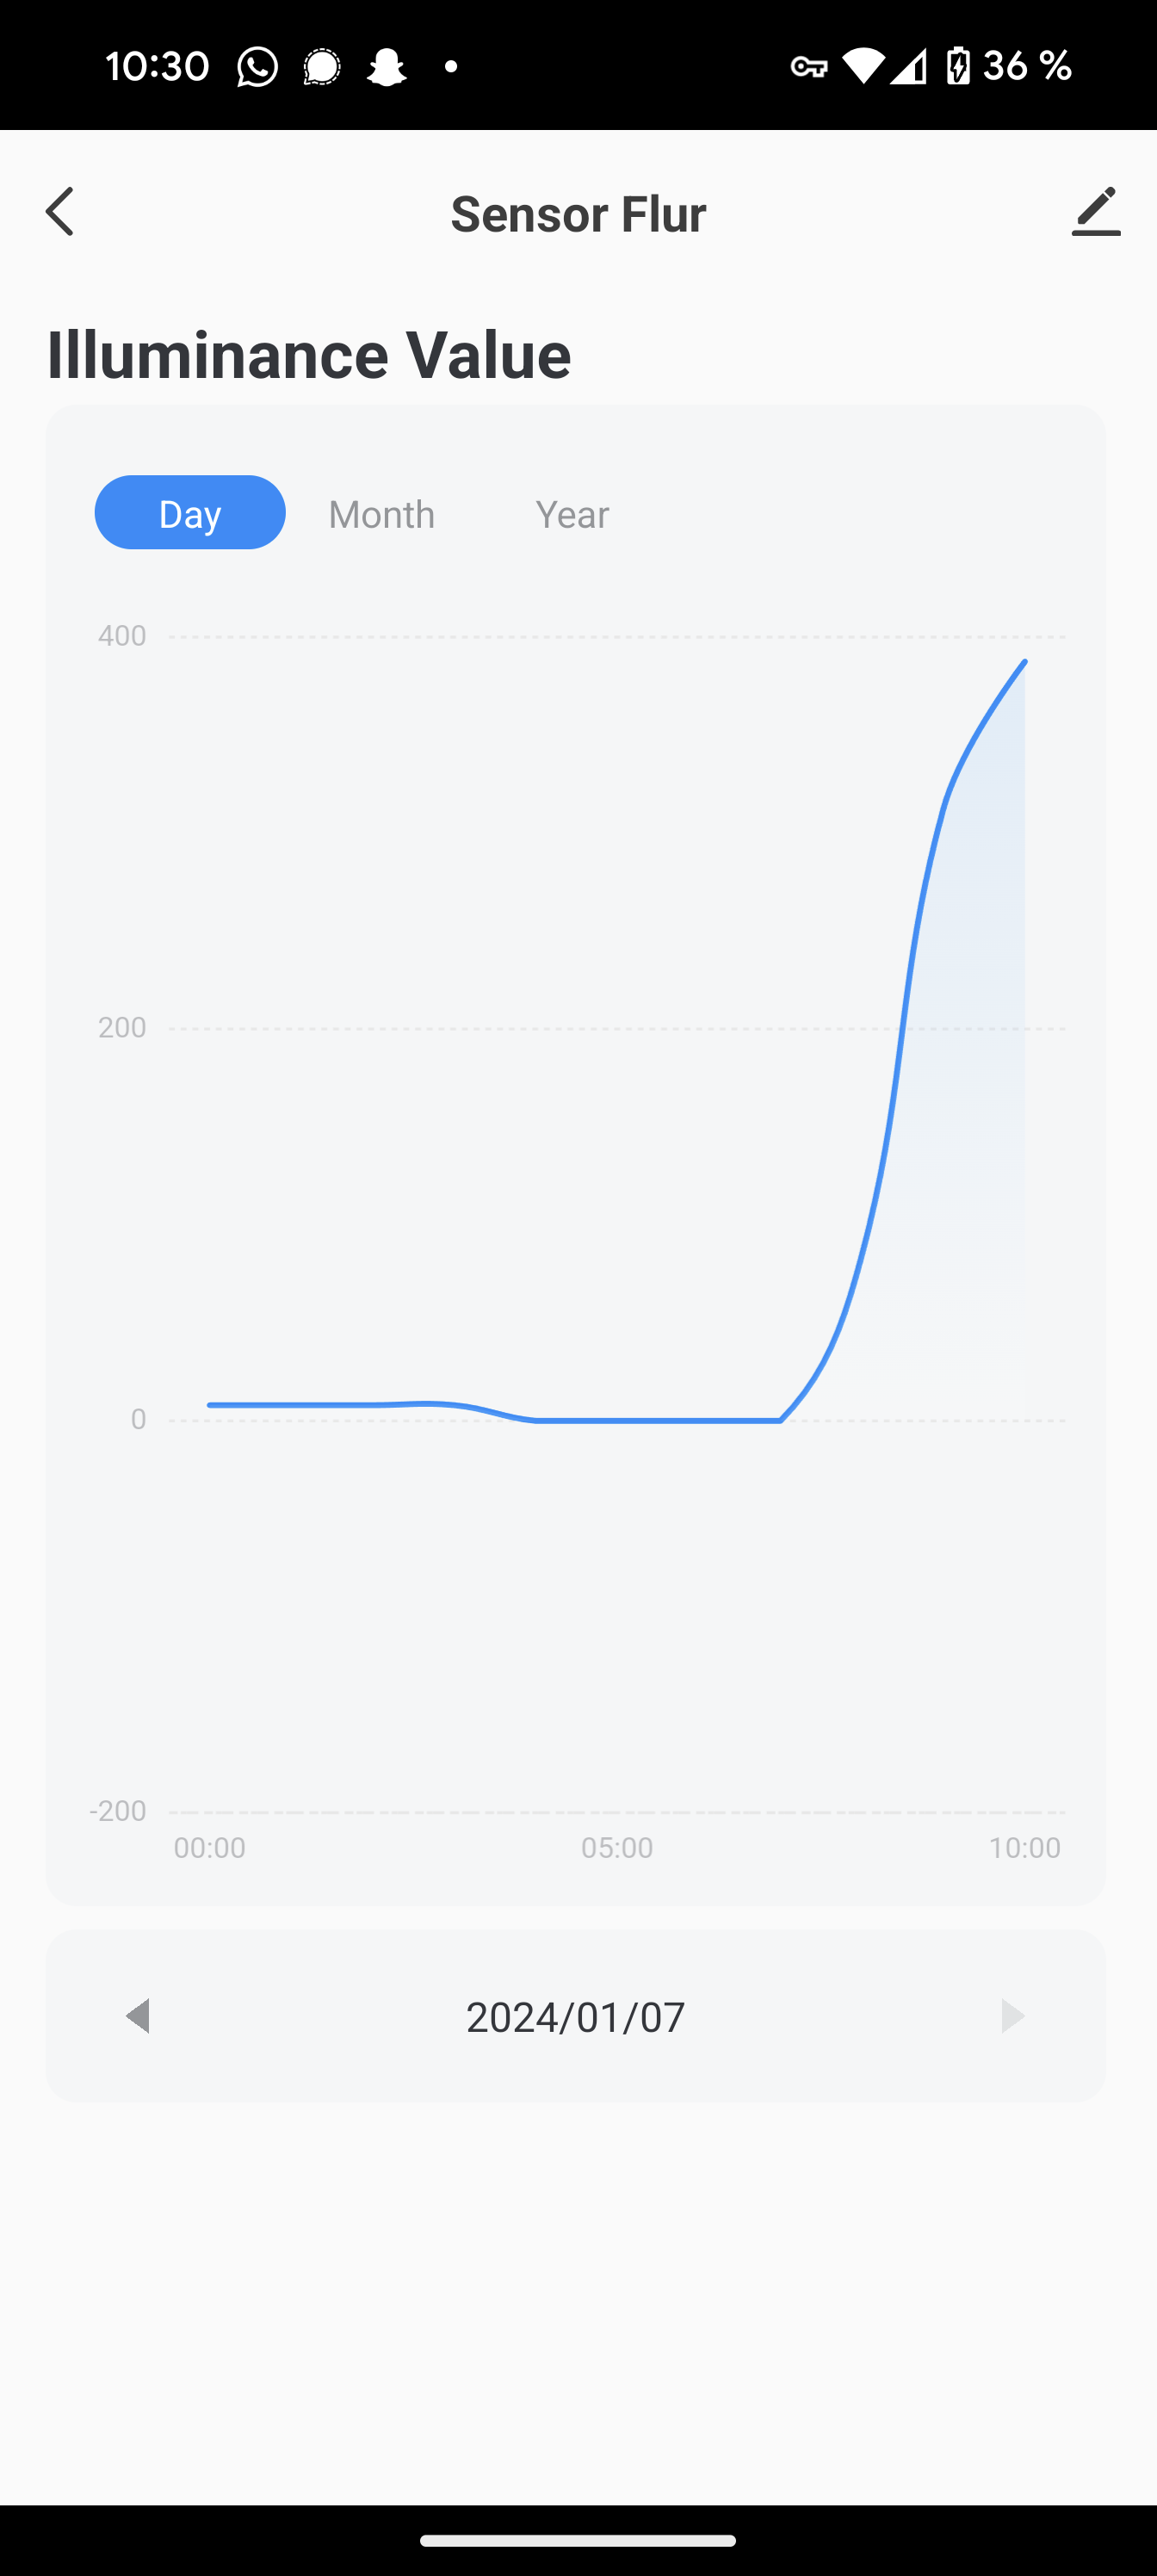Tap the home gesture navigation bar

578,2540
